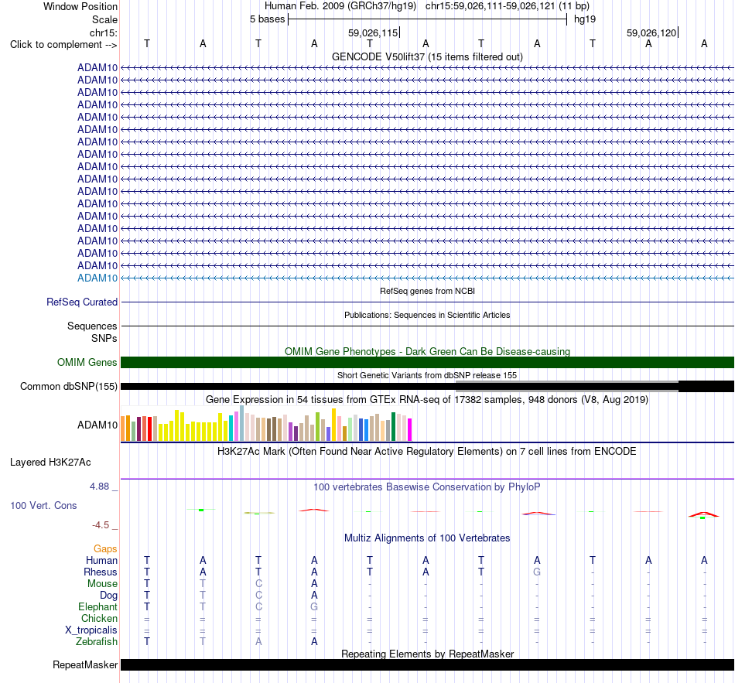This screenshot has width=735, height=683.
Task: Click the 'Layered H3K27Ac' track label
Action: [x=50, y=463]
